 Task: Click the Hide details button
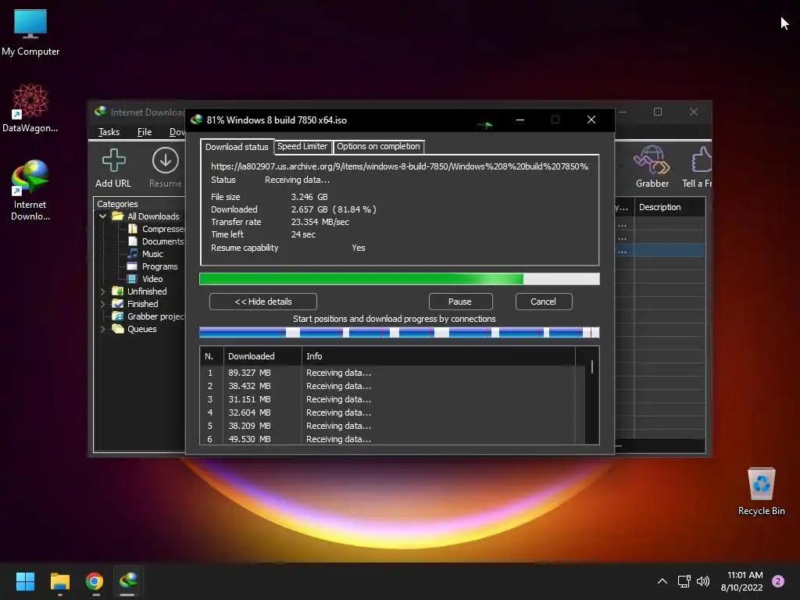pos(262,302)
